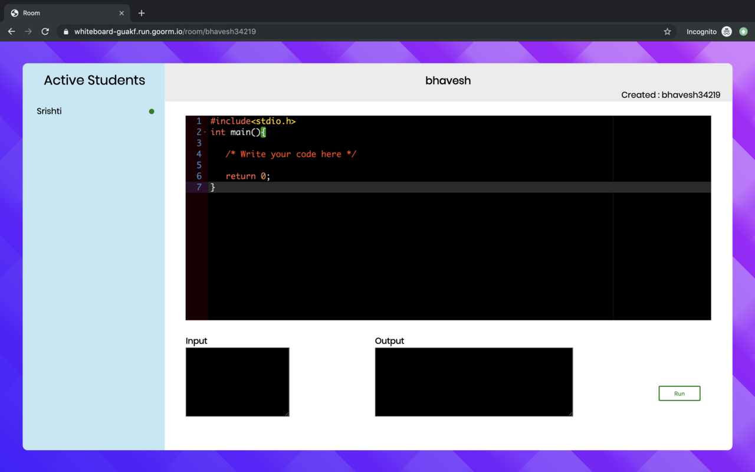This screenshot has width=755, height=472.
Task: Click Srishti's green online status dot
Action: [152, 111]
